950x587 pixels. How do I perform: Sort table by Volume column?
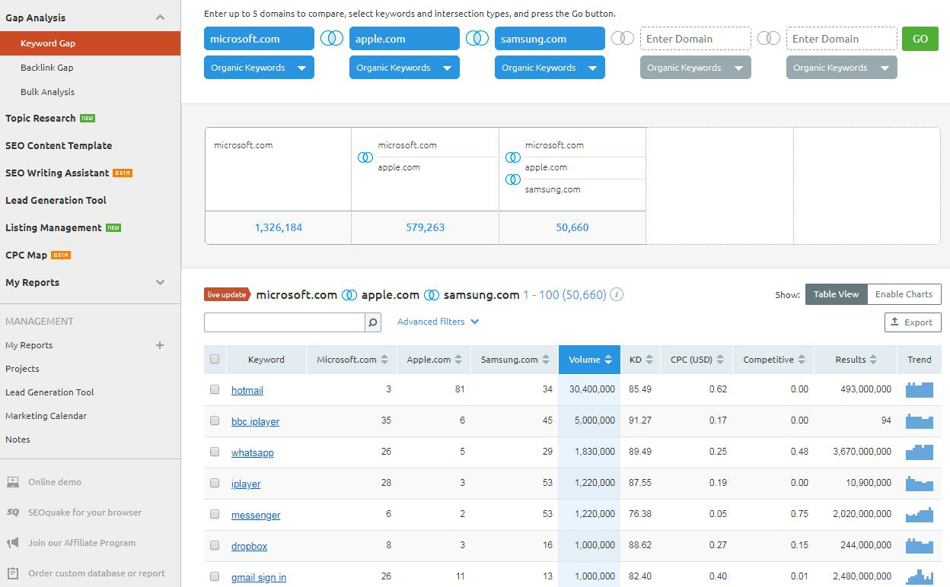589,360
